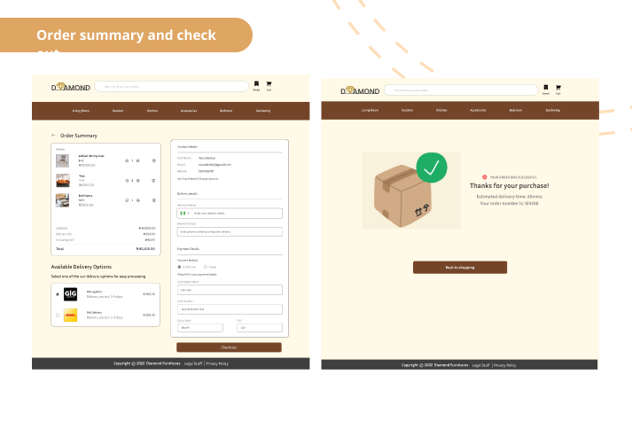Select the GIG Logistics delivery option
Image resolution: width=632 pixels, height=421 pixels.
point(58,293)
